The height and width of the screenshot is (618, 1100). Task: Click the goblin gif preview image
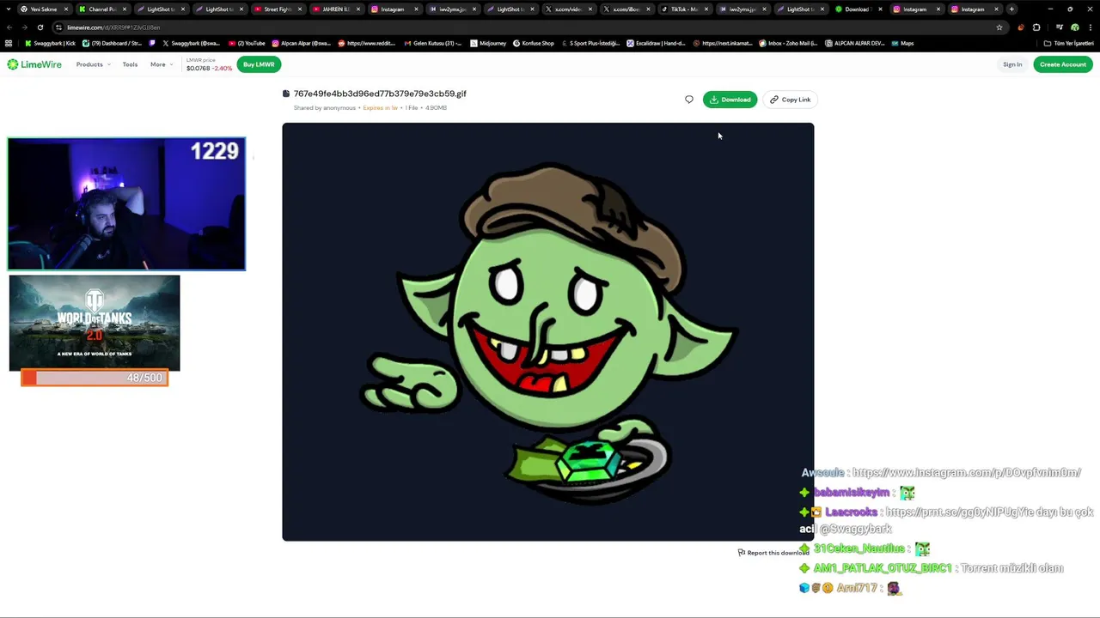point(547,331)
